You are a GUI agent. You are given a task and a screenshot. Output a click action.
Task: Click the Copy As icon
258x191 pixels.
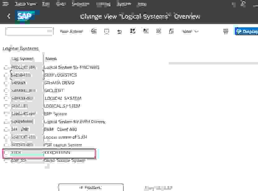coord(94,31)
